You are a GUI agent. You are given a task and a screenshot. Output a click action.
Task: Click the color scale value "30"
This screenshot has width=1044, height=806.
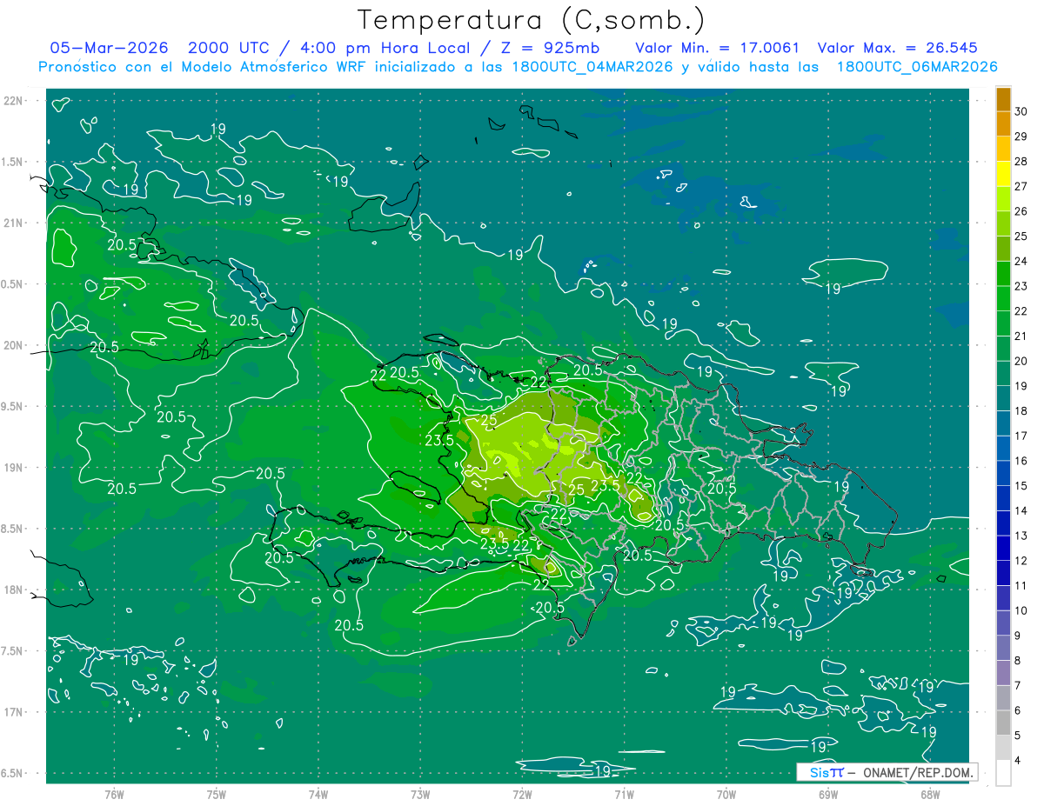coord(1021,111)
